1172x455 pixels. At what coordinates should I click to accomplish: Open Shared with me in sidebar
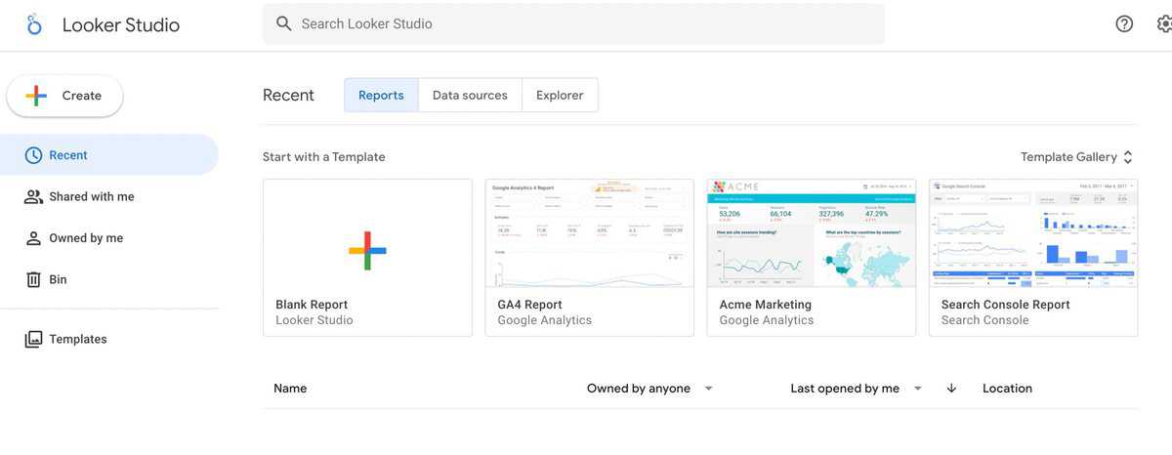(109, 196)
